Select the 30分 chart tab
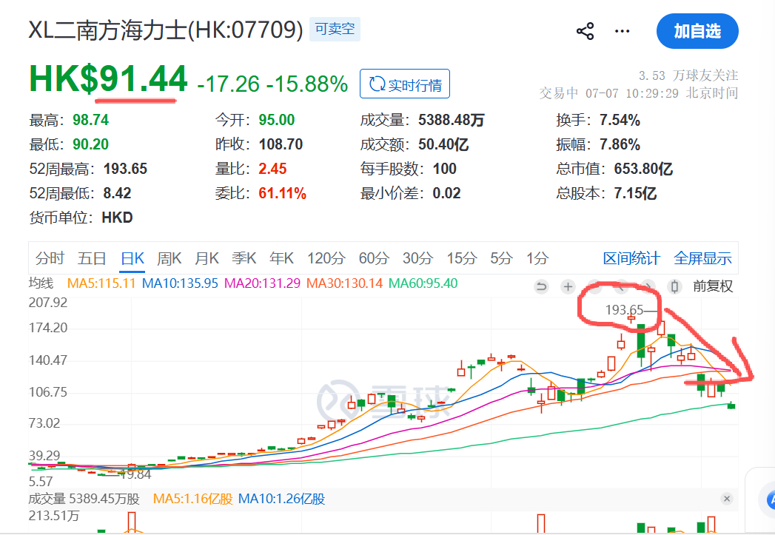 (417, 258)
